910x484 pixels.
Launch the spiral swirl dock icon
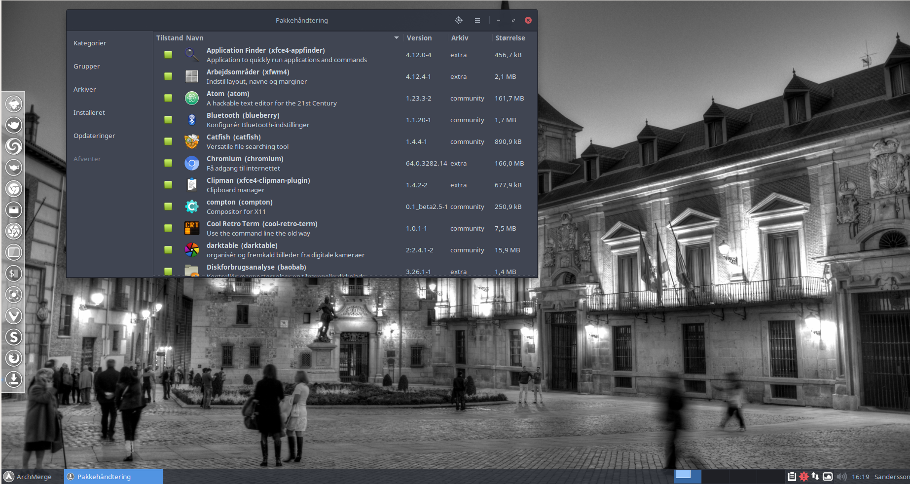coord(14,146)
